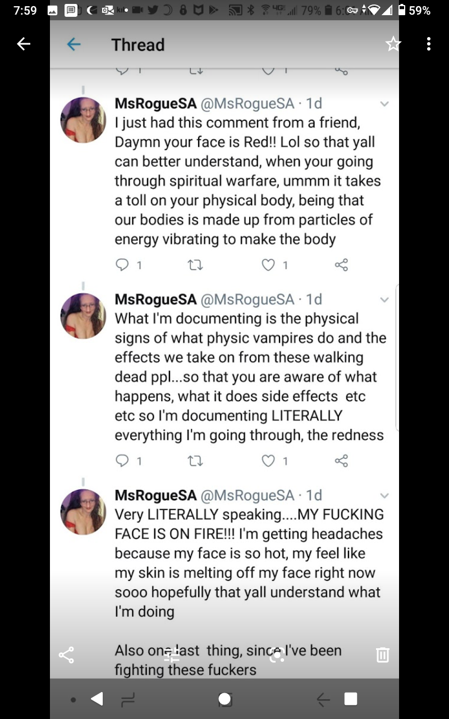This screenshot has height=719, width=449.
Task: Retweet the 'physic vampires' tweet
Action: tap(194, 461)
